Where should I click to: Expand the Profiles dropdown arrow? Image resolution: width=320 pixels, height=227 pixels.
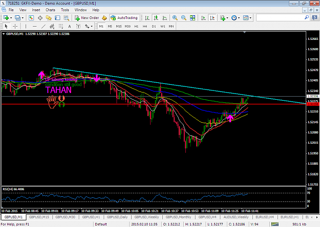pos(23,18)
